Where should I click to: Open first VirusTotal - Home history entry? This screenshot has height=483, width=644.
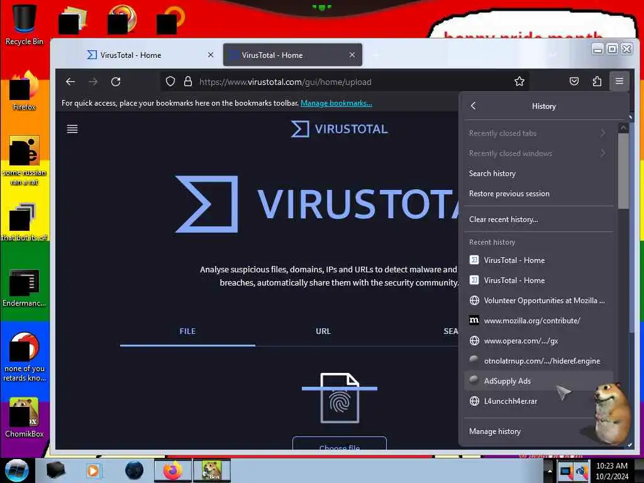538,260
